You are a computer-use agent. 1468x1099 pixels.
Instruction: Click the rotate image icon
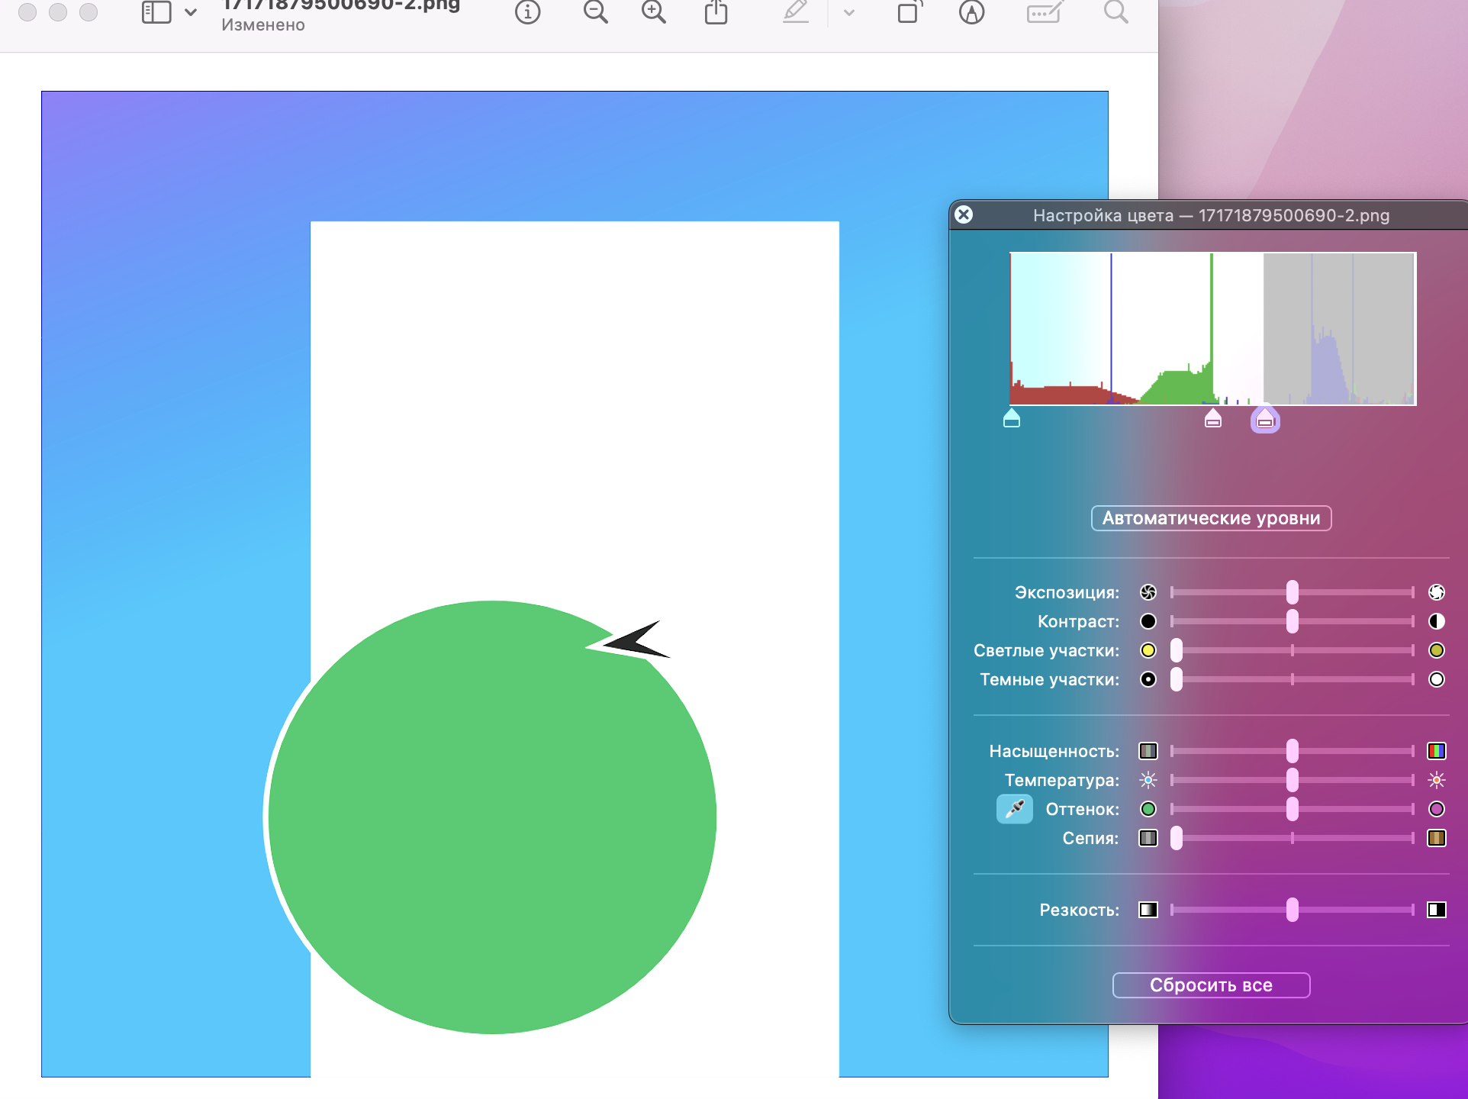[909, 12]
